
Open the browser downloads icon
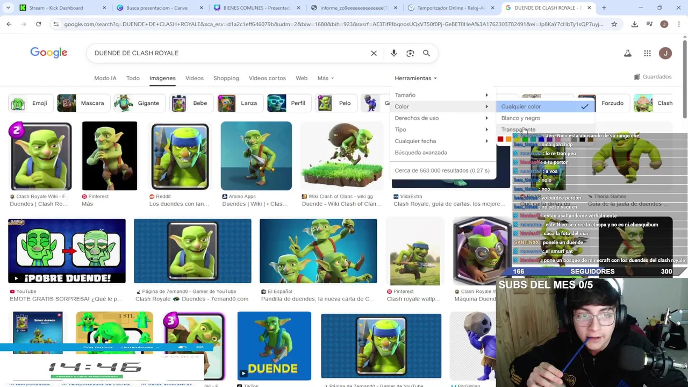[635, 24]
